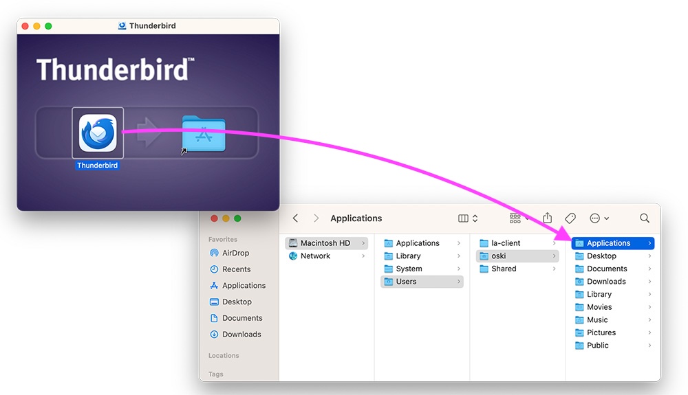Expand Macintosh HD row chevron
Viewport: 688px width, 395px height.
[x=363, y=243]
